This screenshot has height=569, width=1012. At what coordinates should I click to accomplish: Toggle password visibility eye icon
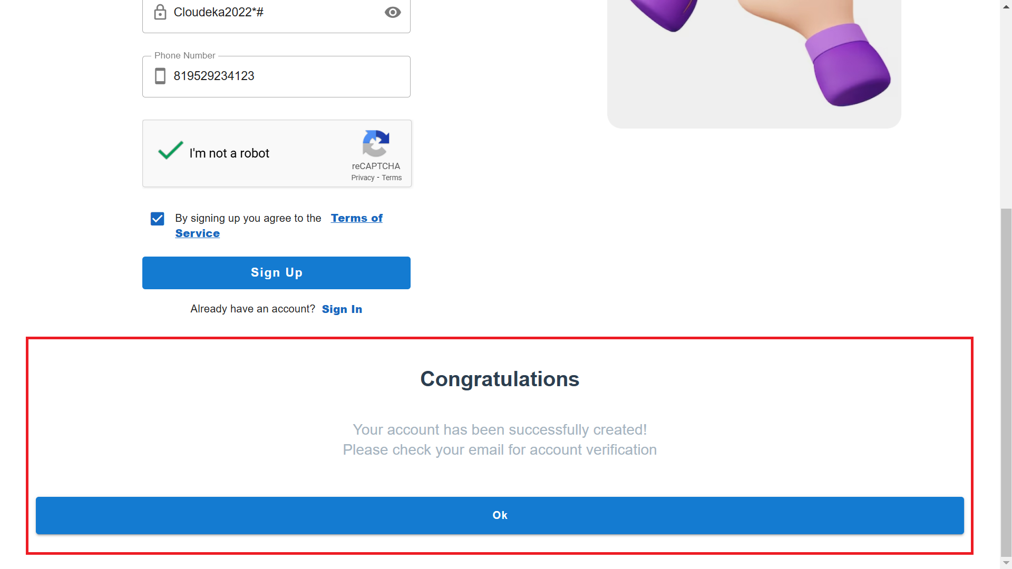point(393,12)
